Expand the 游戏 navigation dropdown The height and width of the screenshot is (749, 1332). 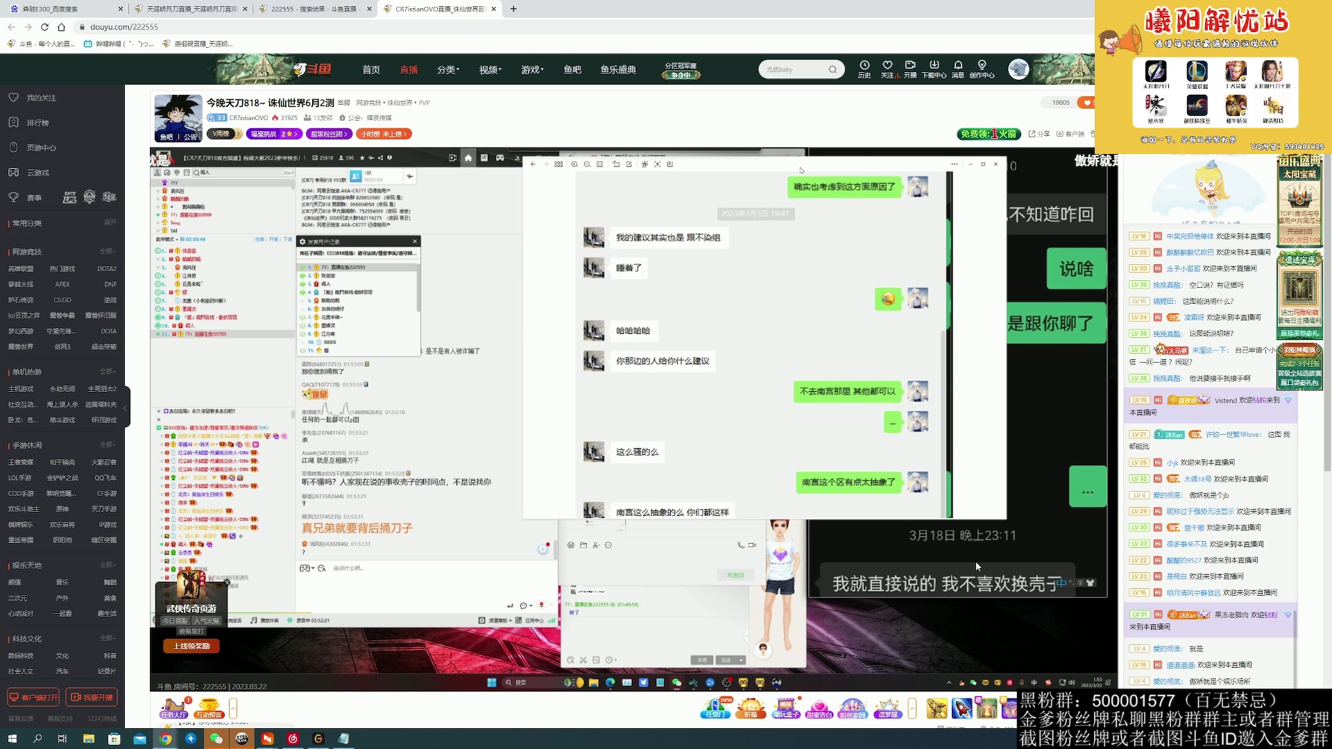532,69
